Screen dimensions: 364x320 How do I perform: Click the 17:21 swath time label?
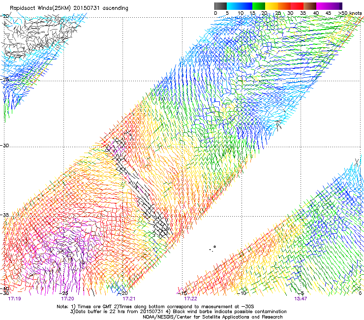pyautogui.click(x=129, y=299)
